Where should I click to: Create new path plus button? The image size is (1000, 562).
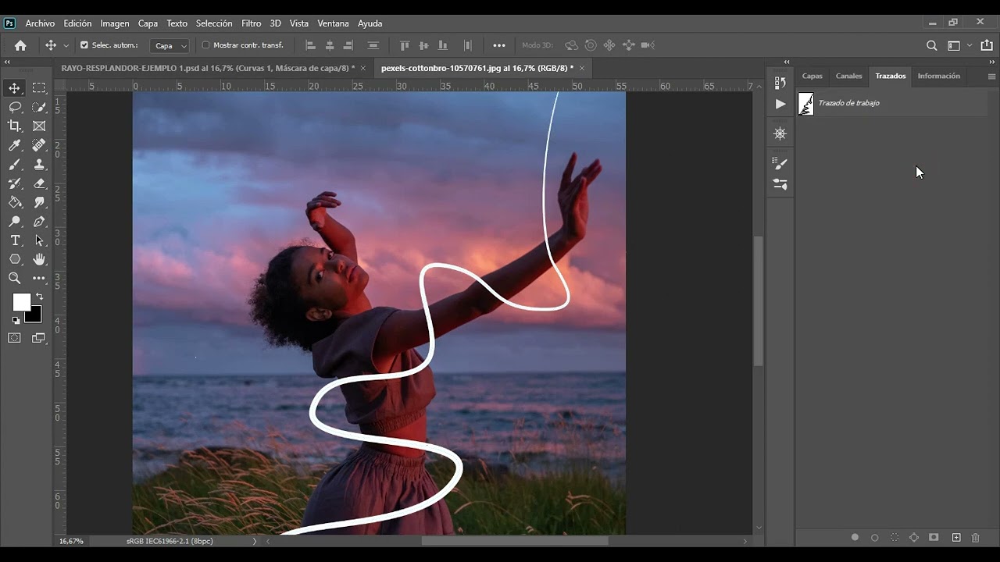point(955,538)
